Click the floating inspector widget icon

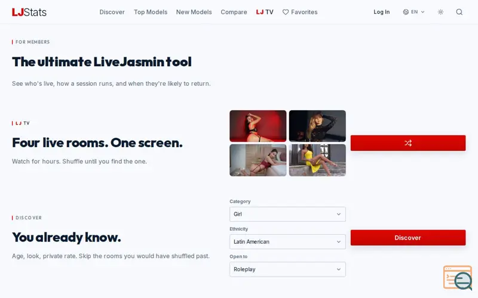(458, 278)
